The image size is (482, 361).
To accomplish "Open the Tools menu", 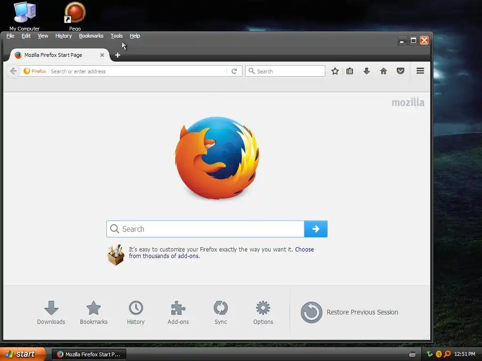I will [117, 36].
